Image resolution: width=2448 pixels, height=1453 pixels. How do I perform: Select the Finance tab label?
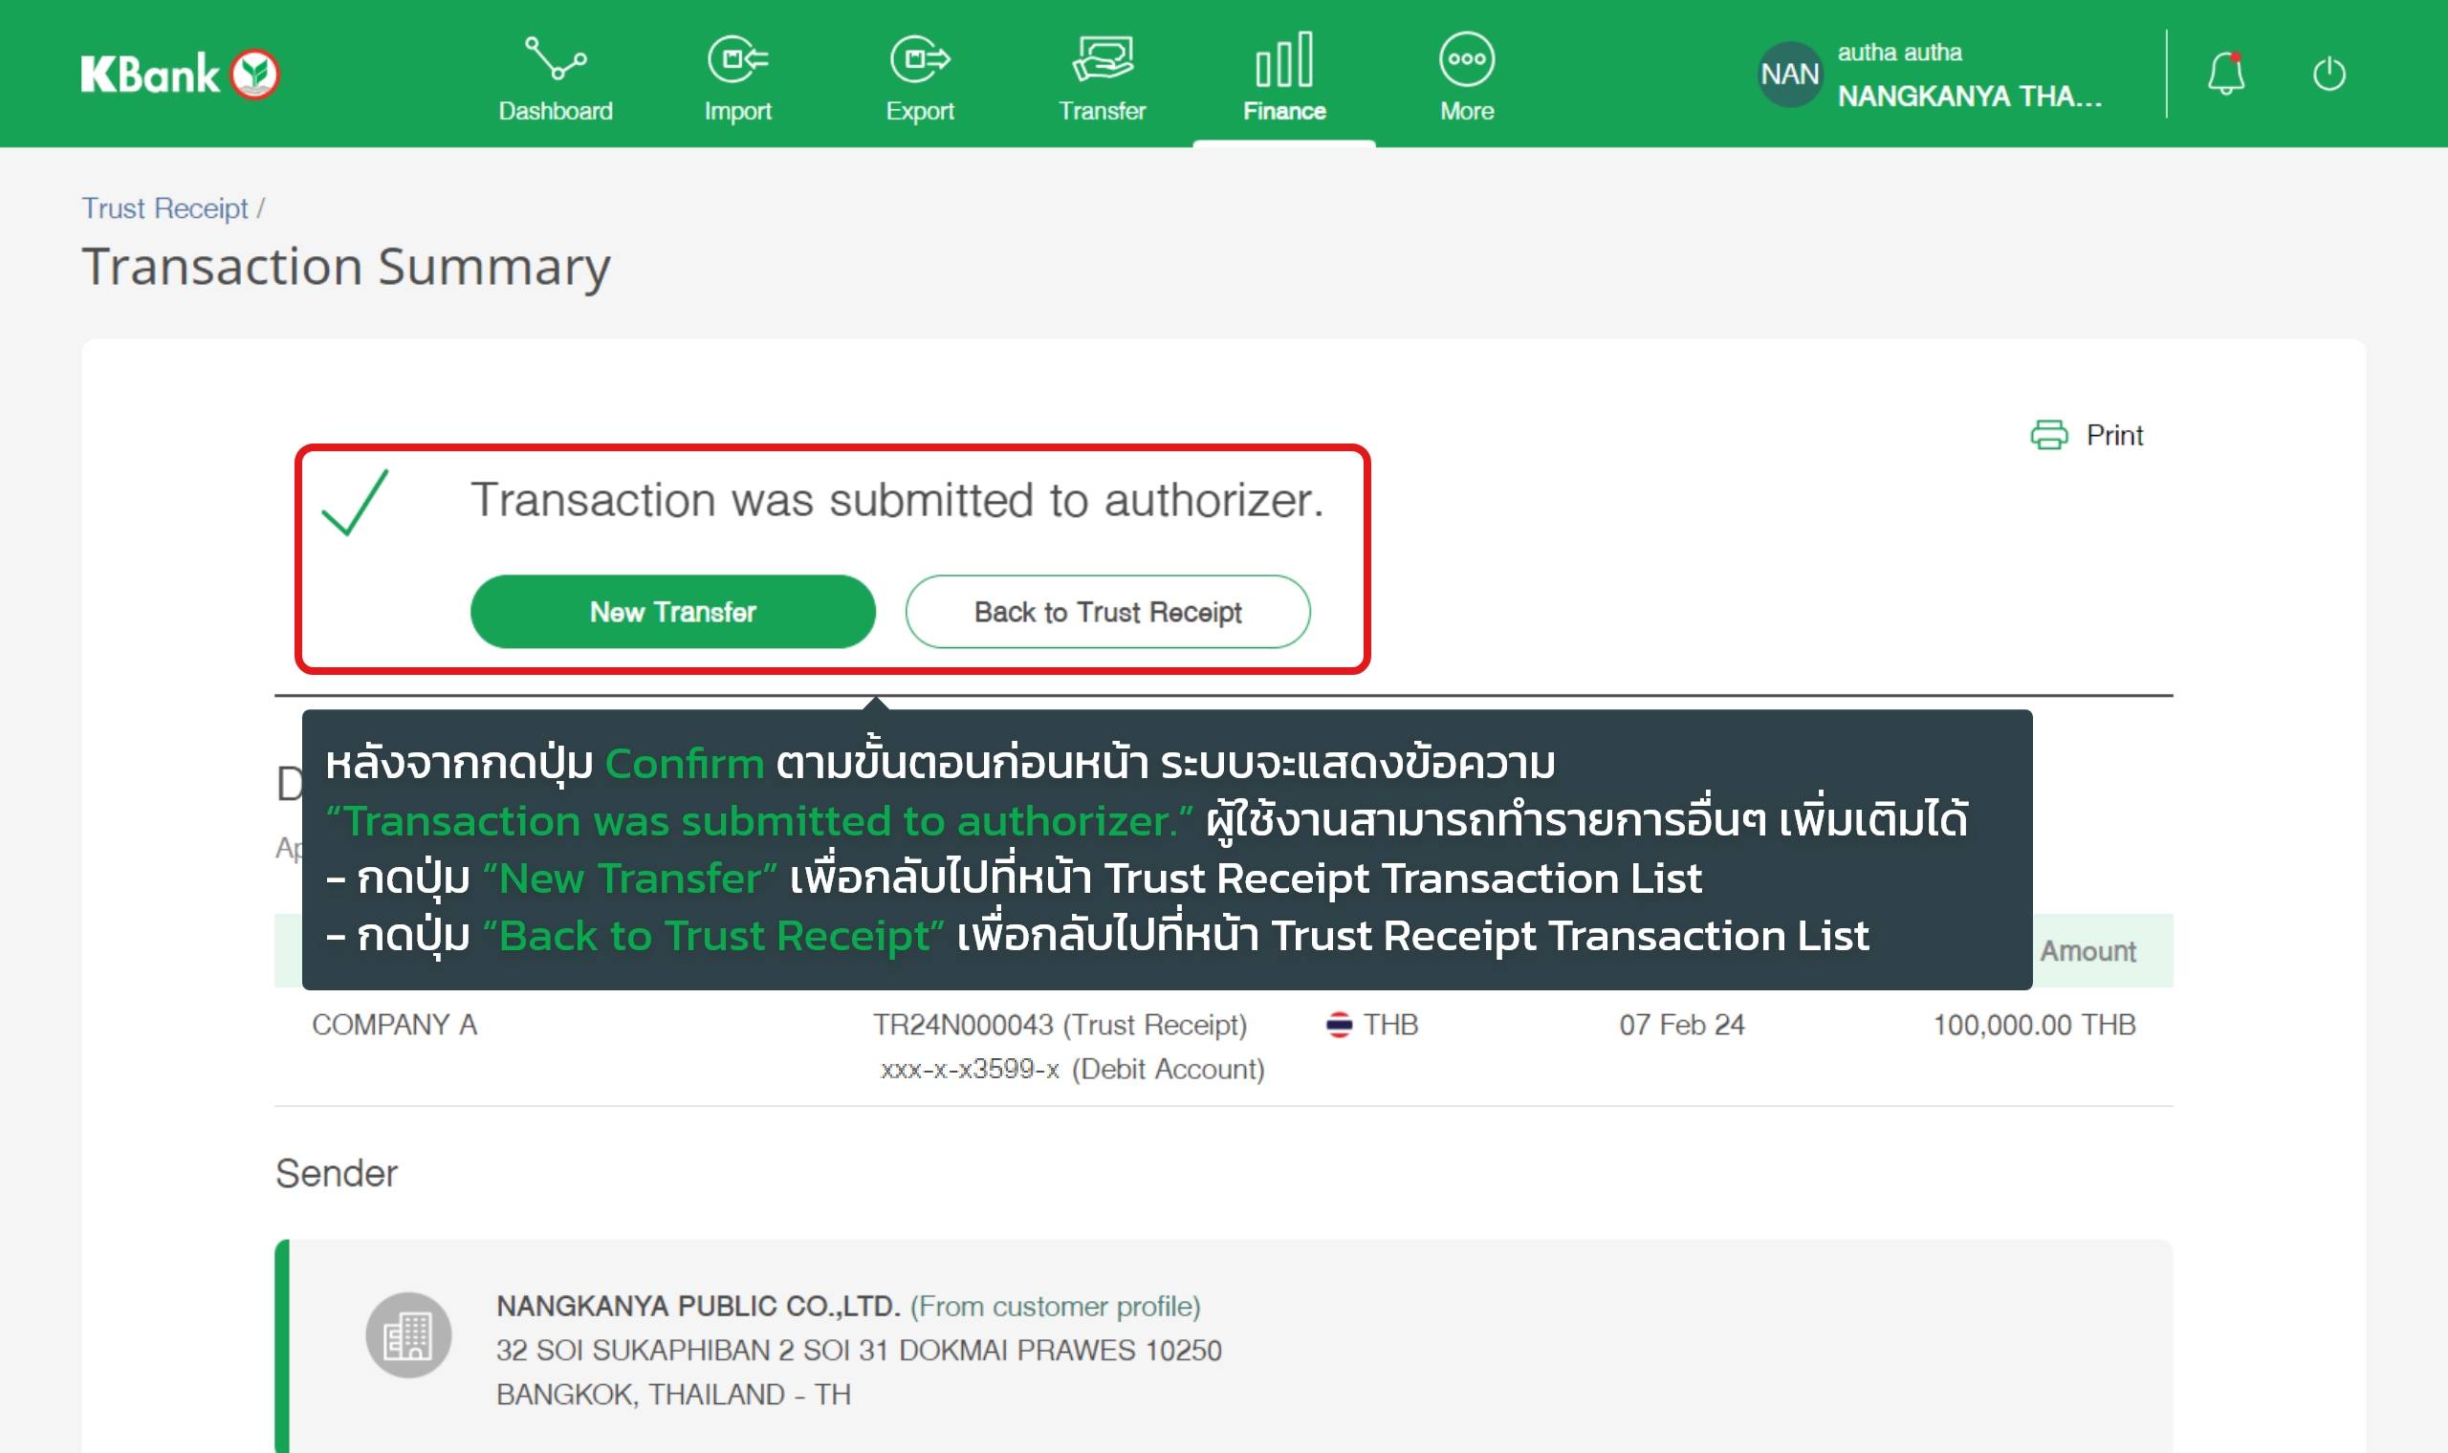(1283, 112)
